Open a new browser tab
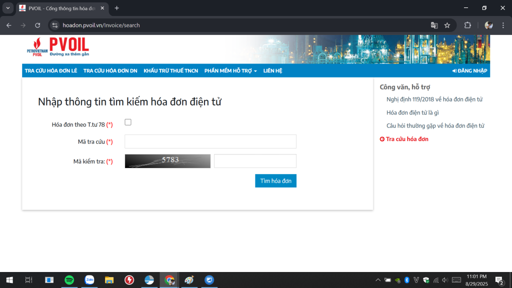 [116, 8]
